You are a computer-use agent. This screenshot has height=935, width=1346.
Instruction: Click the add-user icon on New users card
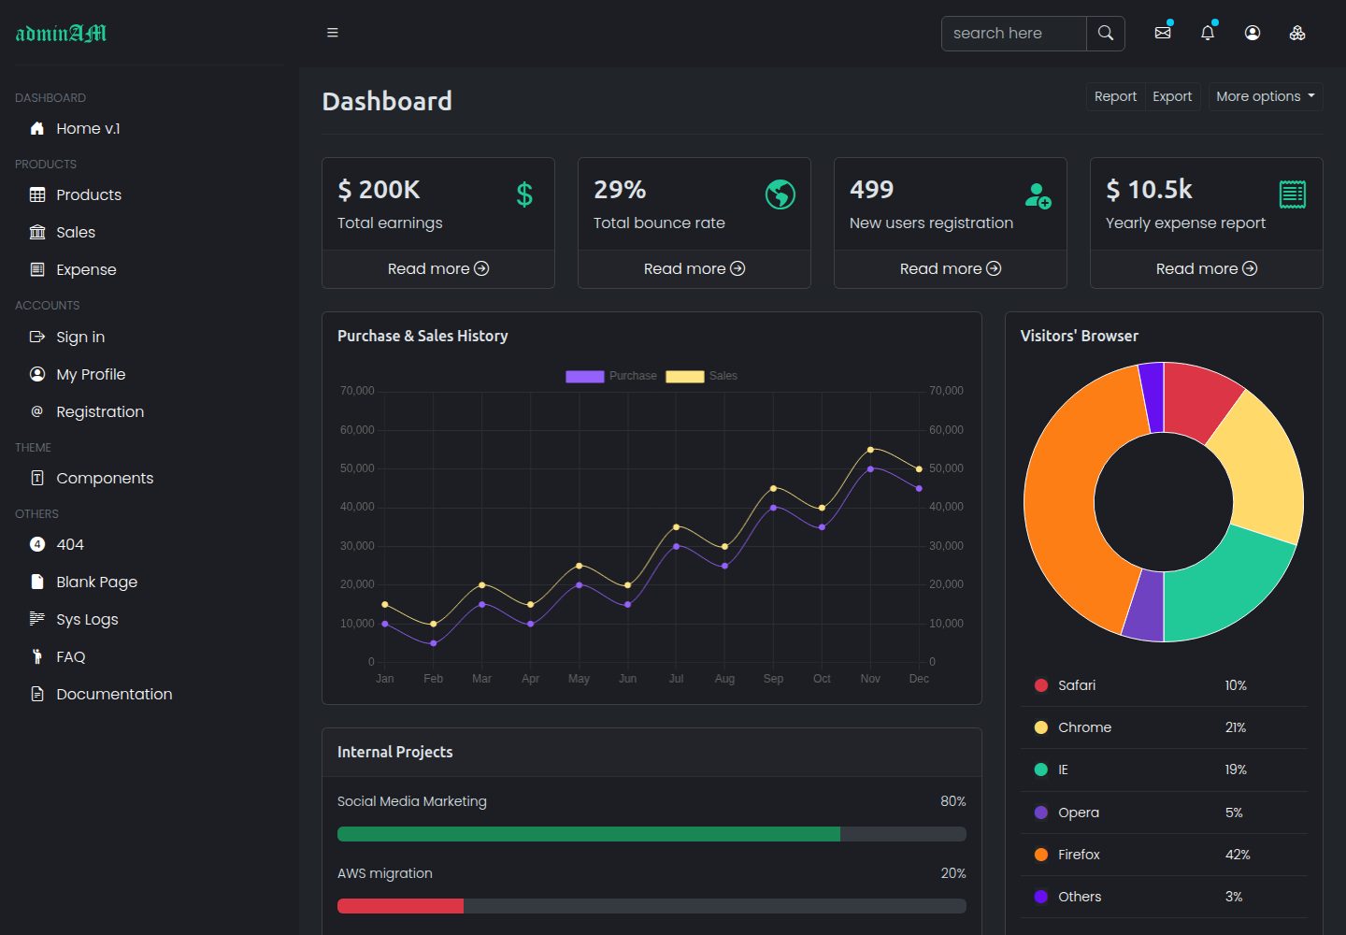(x=1038, y=195)
